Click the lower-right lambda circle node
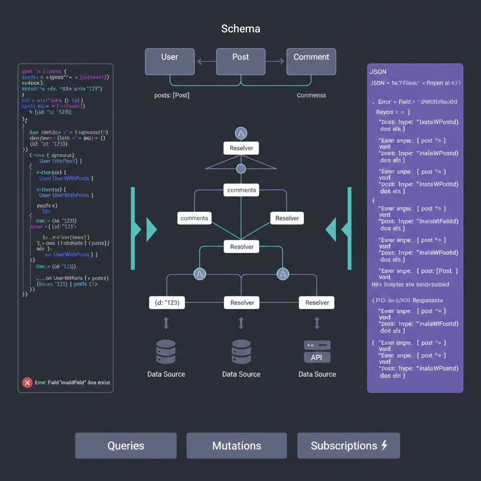The image size is (481, 481). point(282,273)
